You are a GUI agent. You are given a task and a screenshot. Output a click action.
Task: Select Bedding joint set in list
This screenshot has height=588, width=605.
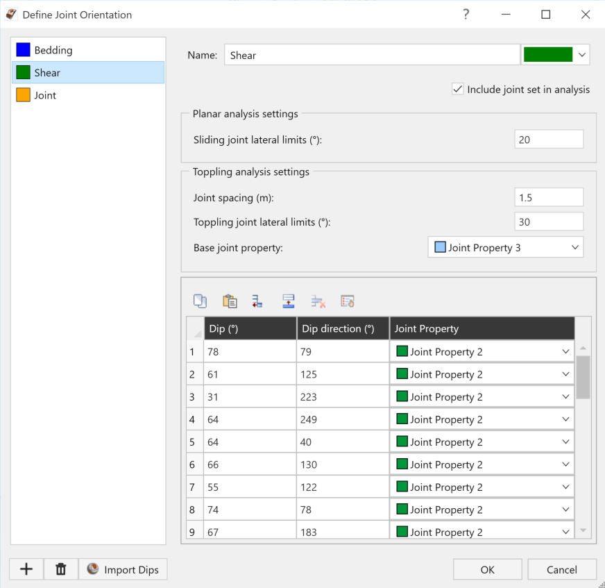pyautogui.click(x=88, y=50)
